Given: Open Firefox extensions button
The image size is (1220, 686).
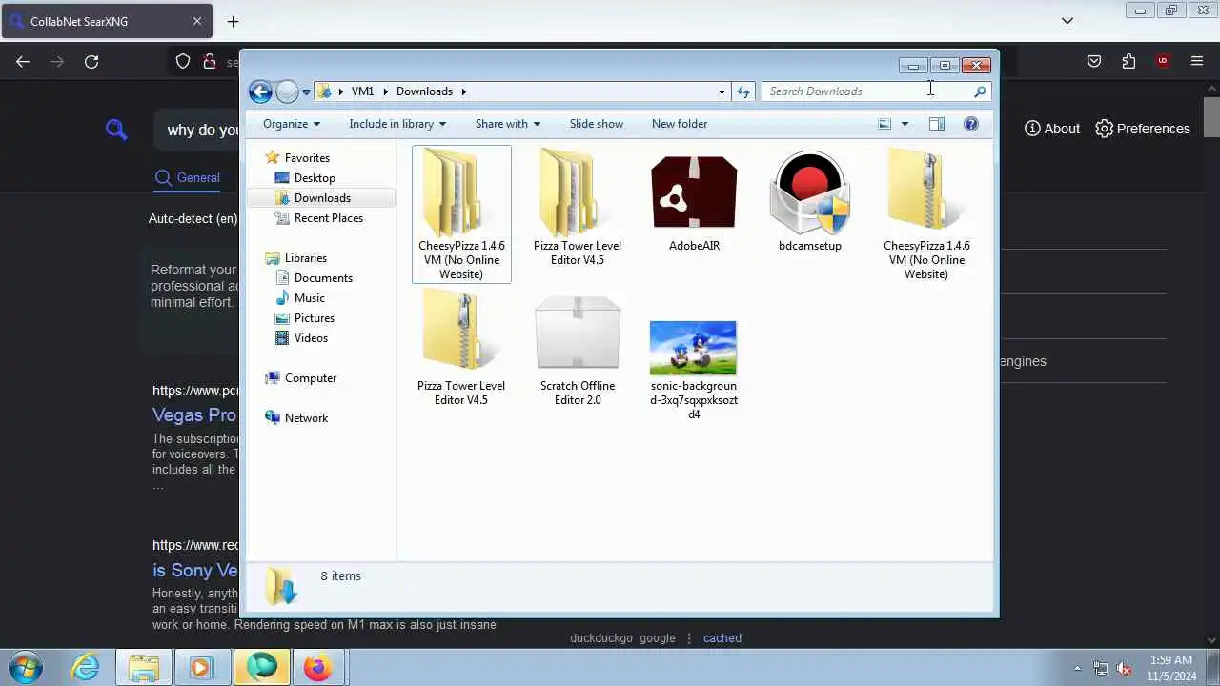Looking at the screenshot, I should (x=1128, y=62).
